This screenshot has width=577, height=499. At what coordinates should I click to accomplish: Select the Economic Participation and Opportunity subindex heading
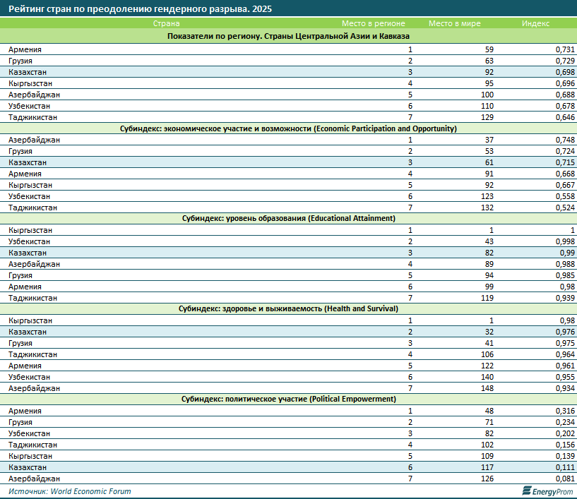(288, 128)
